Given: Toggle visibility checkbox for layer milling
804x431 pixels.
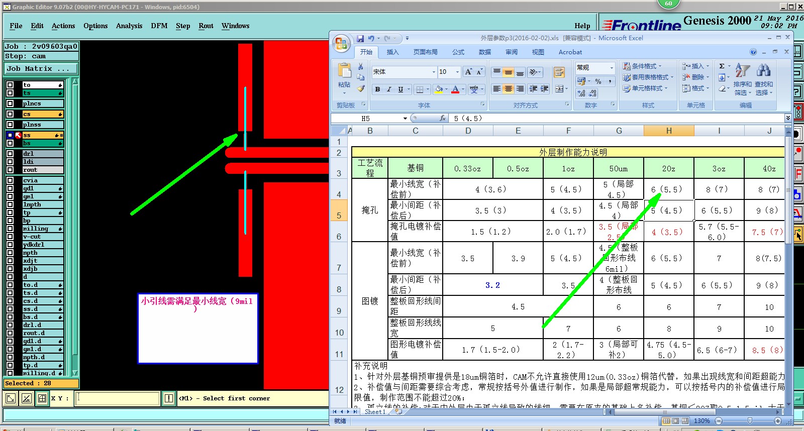Looking at the screenshot, I should click(10, 229).
